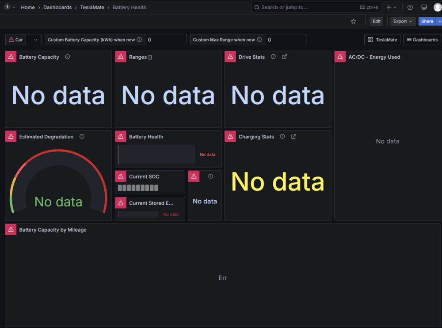Click Charging Stats panel title
Image resolution: width=442 pixels, height=328 pixels.
[x=256, y=137]
